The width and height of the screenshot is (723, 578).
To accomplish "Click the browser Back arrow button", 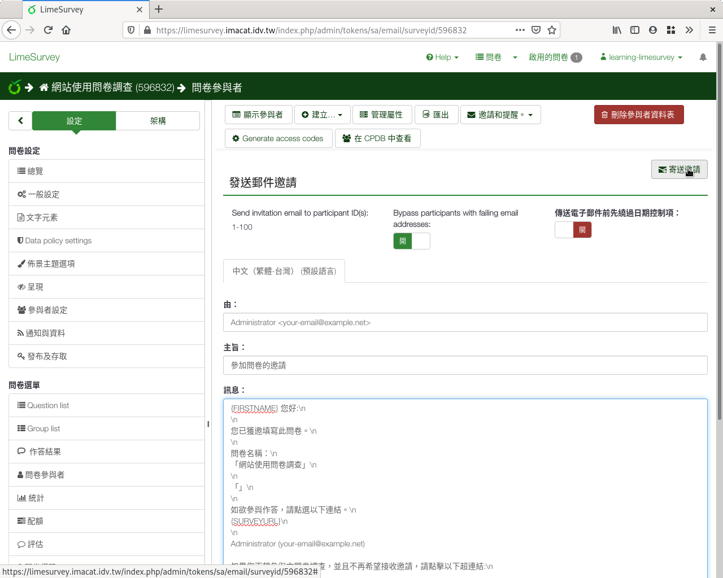I will [11, 30].
